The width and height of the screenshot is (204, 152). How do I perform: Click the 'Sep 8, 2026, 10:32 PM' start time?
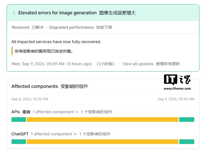[x=30, y=99]
